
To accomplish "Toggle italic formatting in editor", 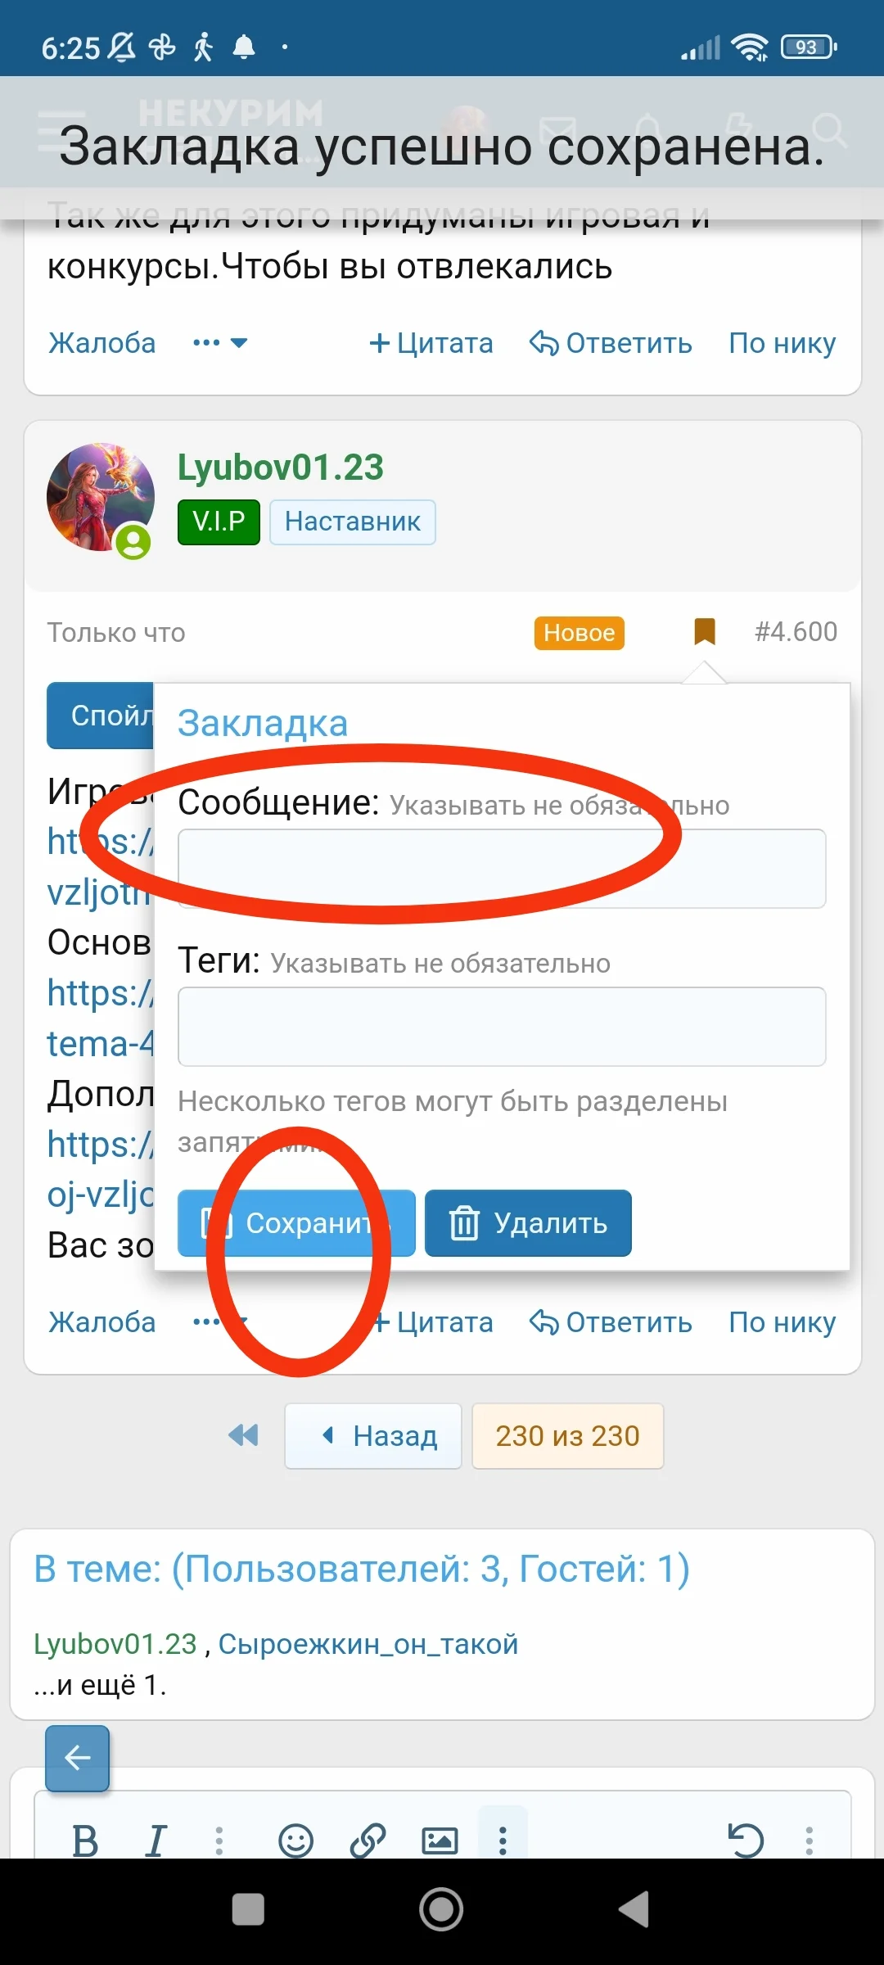I will point(156,1841).
